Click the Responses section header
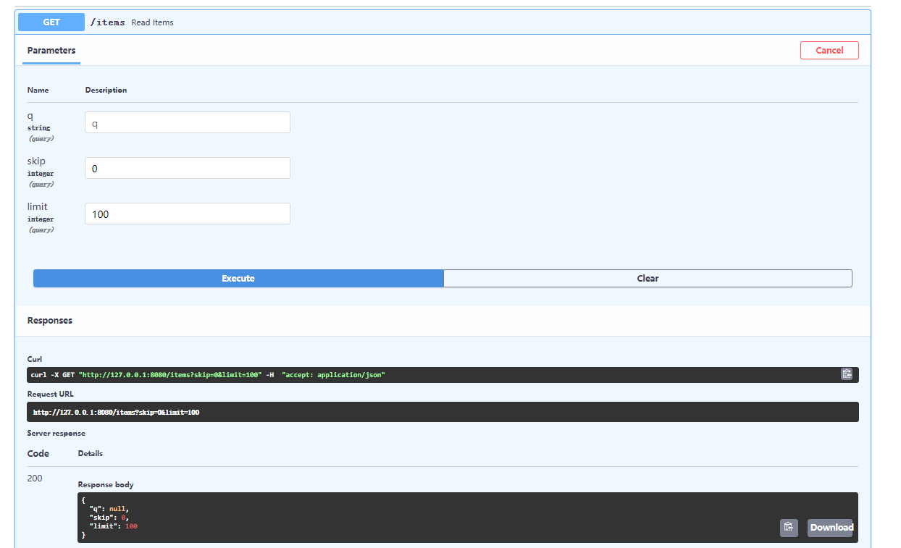The image size is (901, 548). click(x=50, y=320)
